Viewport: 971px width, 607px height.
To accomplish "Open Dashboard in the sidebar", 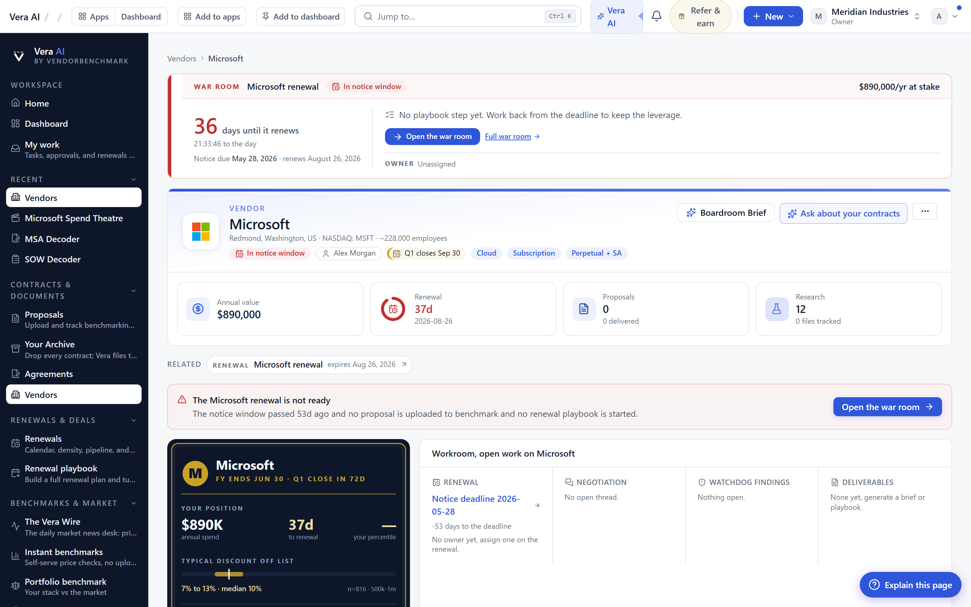I will [x=74, y=124].
